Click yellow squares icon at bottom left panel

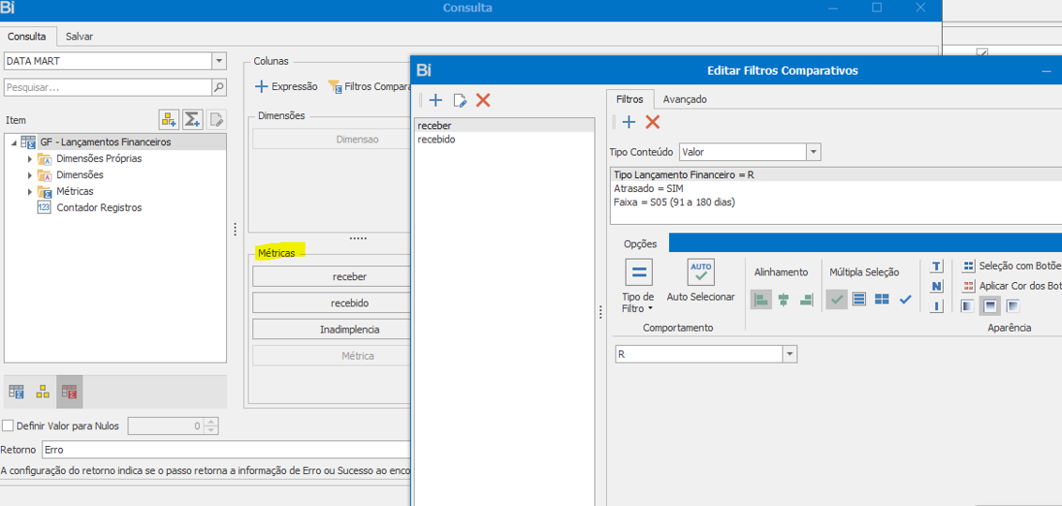tap(42, 392)
